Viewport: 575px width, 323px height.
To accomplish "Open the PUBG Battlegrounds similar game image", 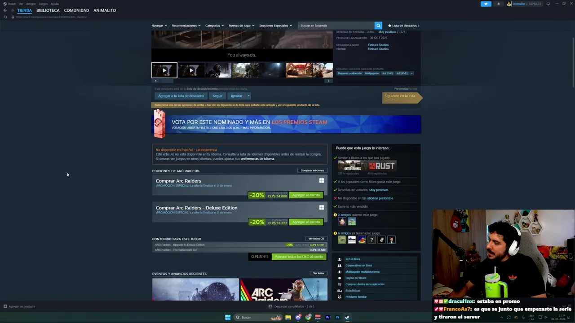I will click(x=352, y=166).
